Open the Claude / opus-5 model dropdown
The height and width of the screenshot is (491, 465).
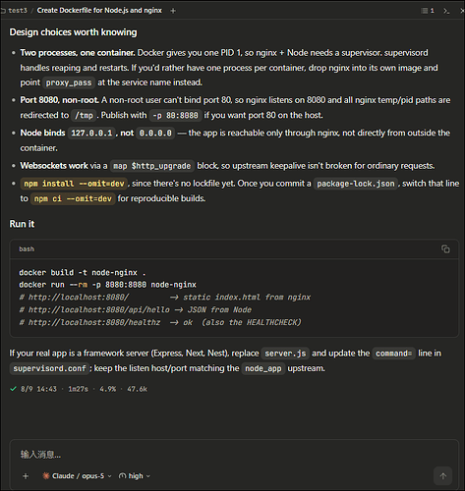click(77, 476)
